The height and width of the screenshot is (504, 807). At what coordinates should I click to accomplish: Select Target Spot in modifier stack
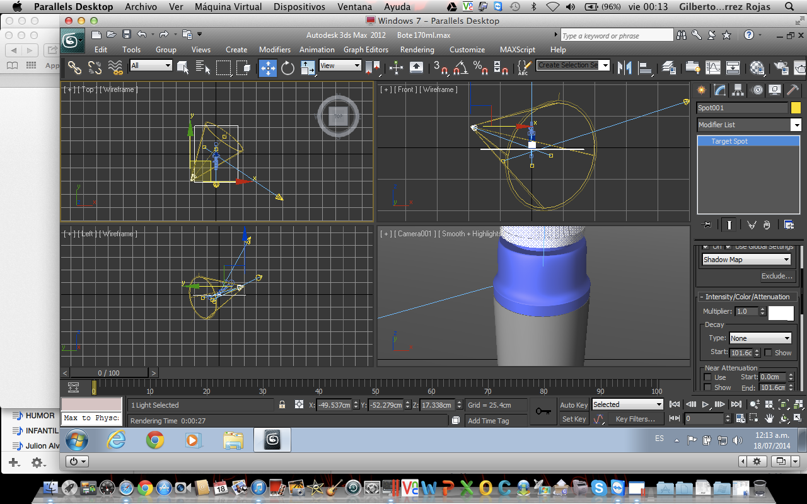click(x=748, y=141)
